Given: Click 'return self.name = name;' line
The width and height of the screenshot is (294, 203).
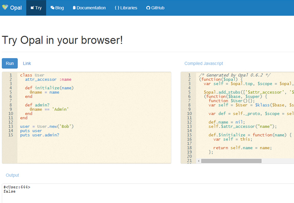Looking at the screenshot, I should pos(242,148).
